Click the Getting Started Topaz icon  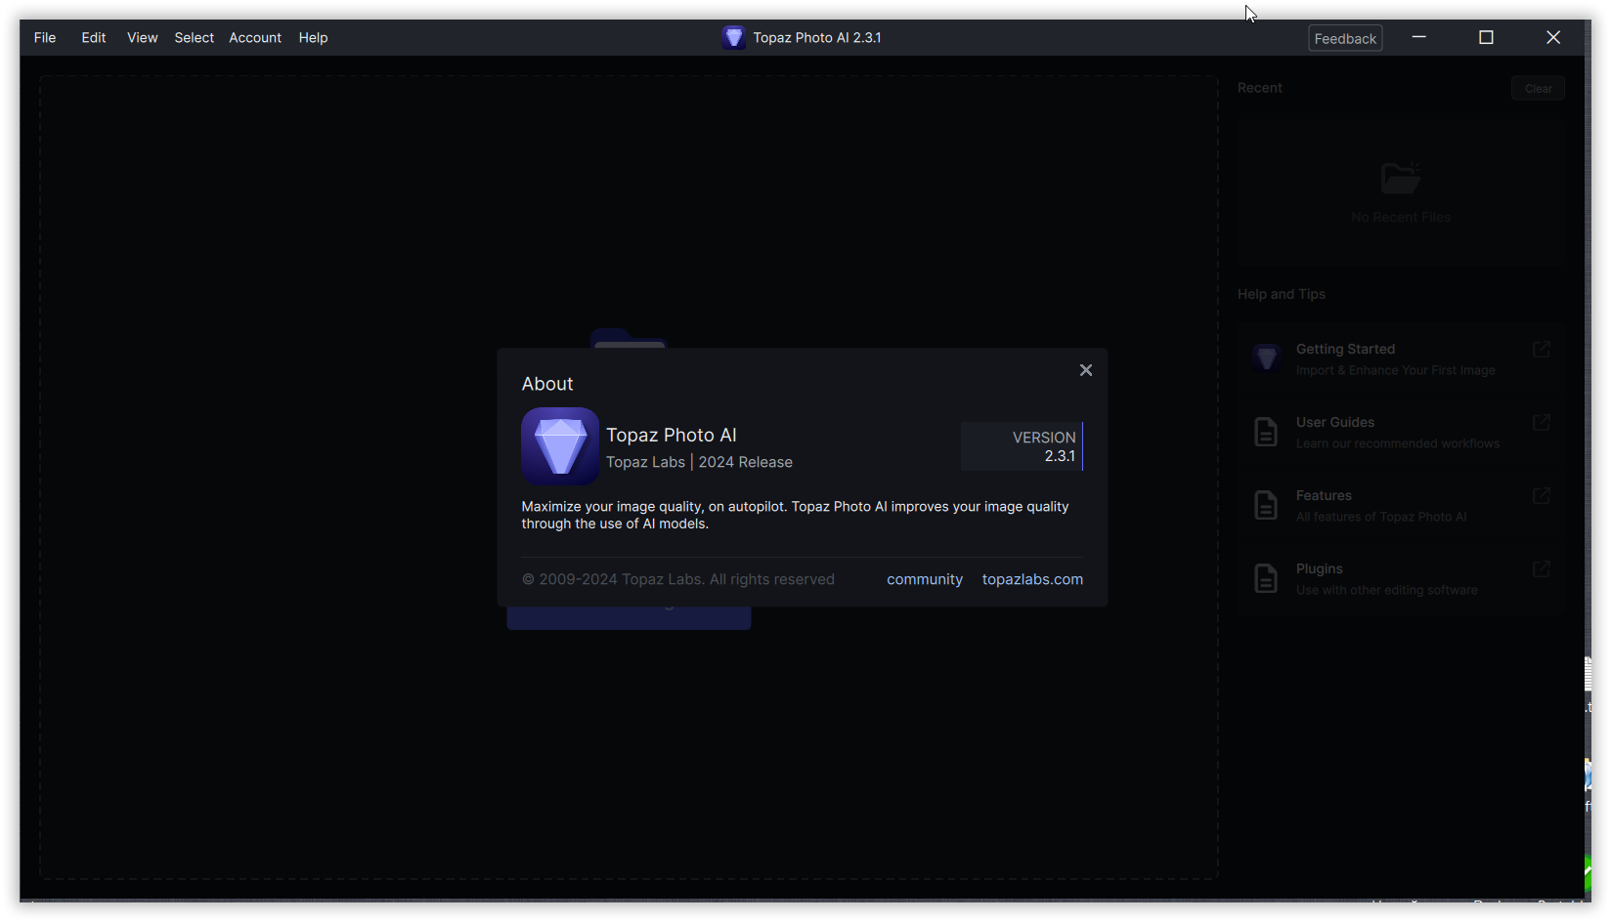1267,358
